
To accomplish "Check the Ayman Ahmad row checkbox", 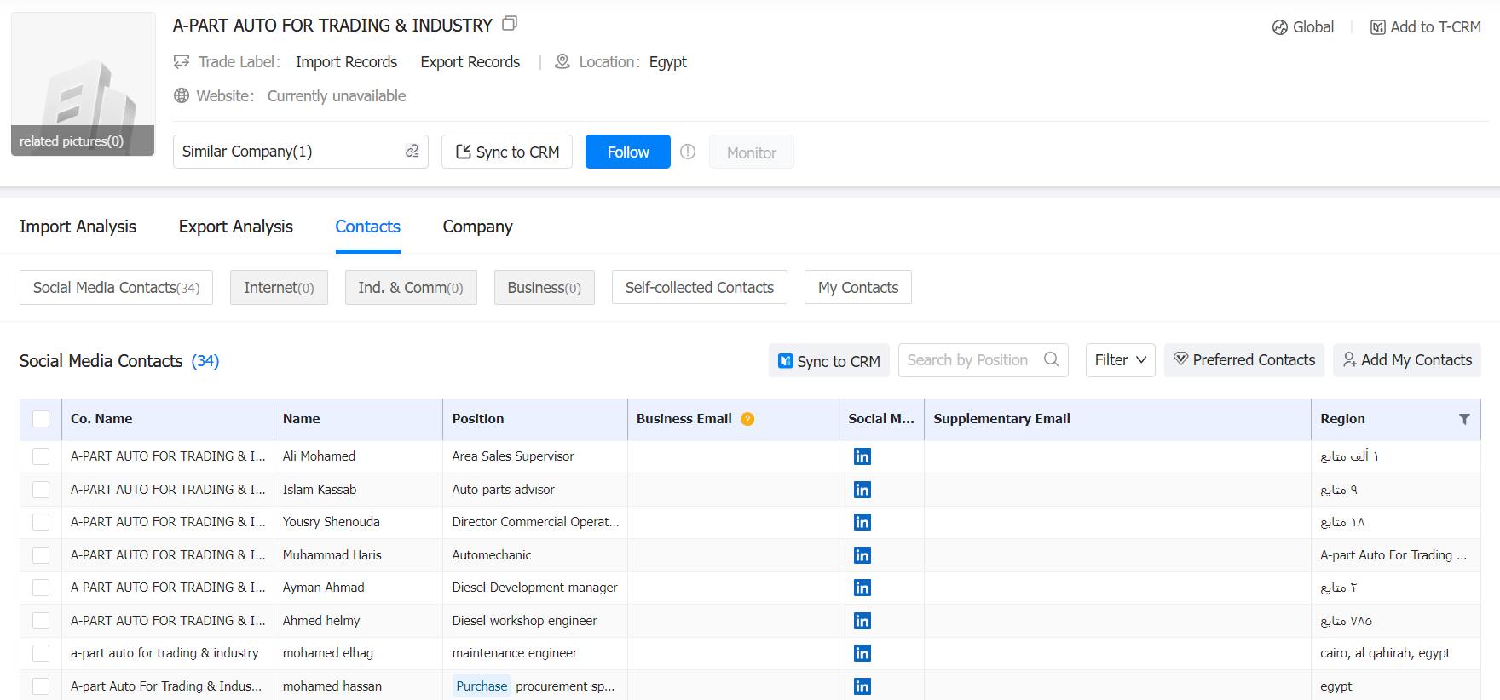I will pyautogui.click(x=41, y=588).
